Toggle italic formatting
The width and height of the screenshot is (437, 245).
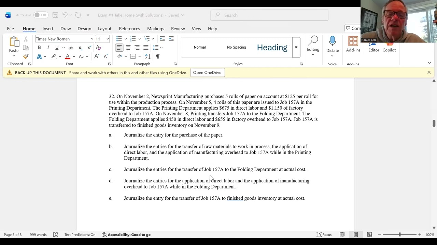48,48
